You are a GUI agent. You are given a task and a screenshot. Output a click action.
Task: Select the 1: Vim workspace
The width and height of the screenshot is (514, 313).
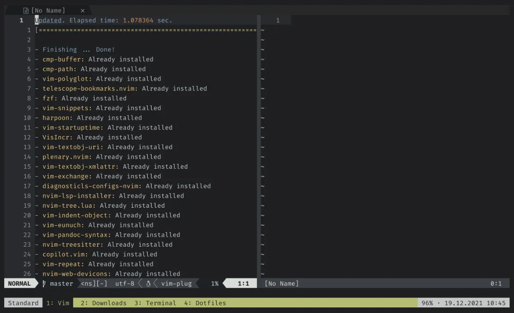58,303
